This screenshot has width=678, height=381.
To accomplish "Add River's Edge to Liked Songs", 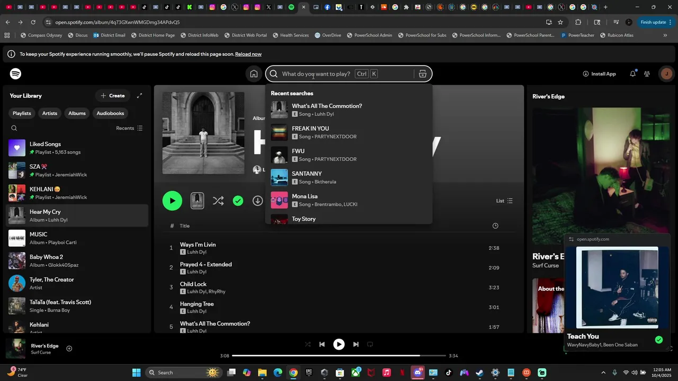I will pyautogui.click(x=69, y=348).
